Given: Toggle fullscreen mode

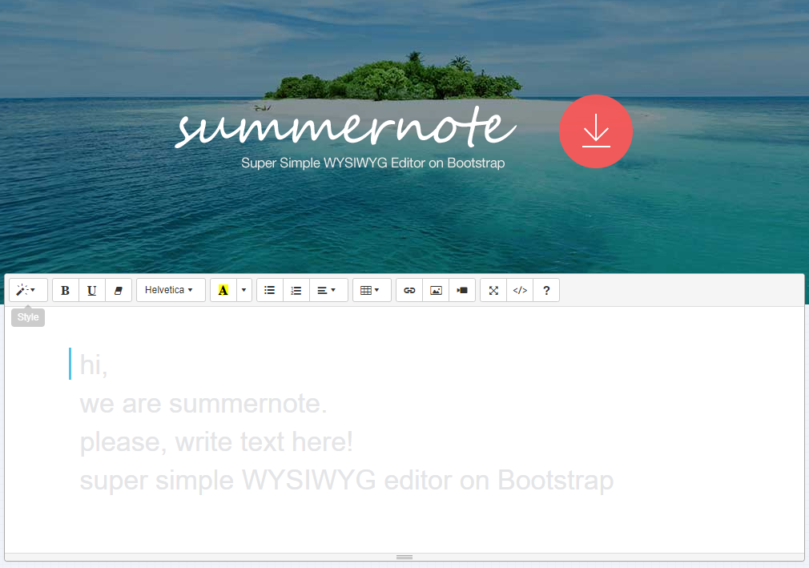Looking at the screenshot, I should [x=493, y=290].
